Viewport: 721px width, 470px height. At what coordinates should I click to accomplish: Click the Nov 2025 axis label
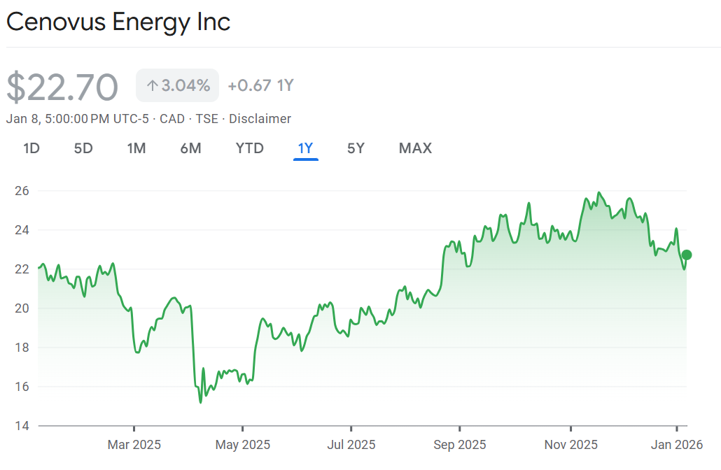(x=570, y=445)
